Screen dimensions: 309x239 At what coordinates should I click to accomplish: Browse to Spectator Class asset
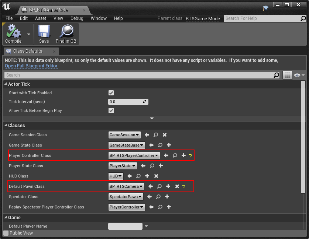coord(158,197)
